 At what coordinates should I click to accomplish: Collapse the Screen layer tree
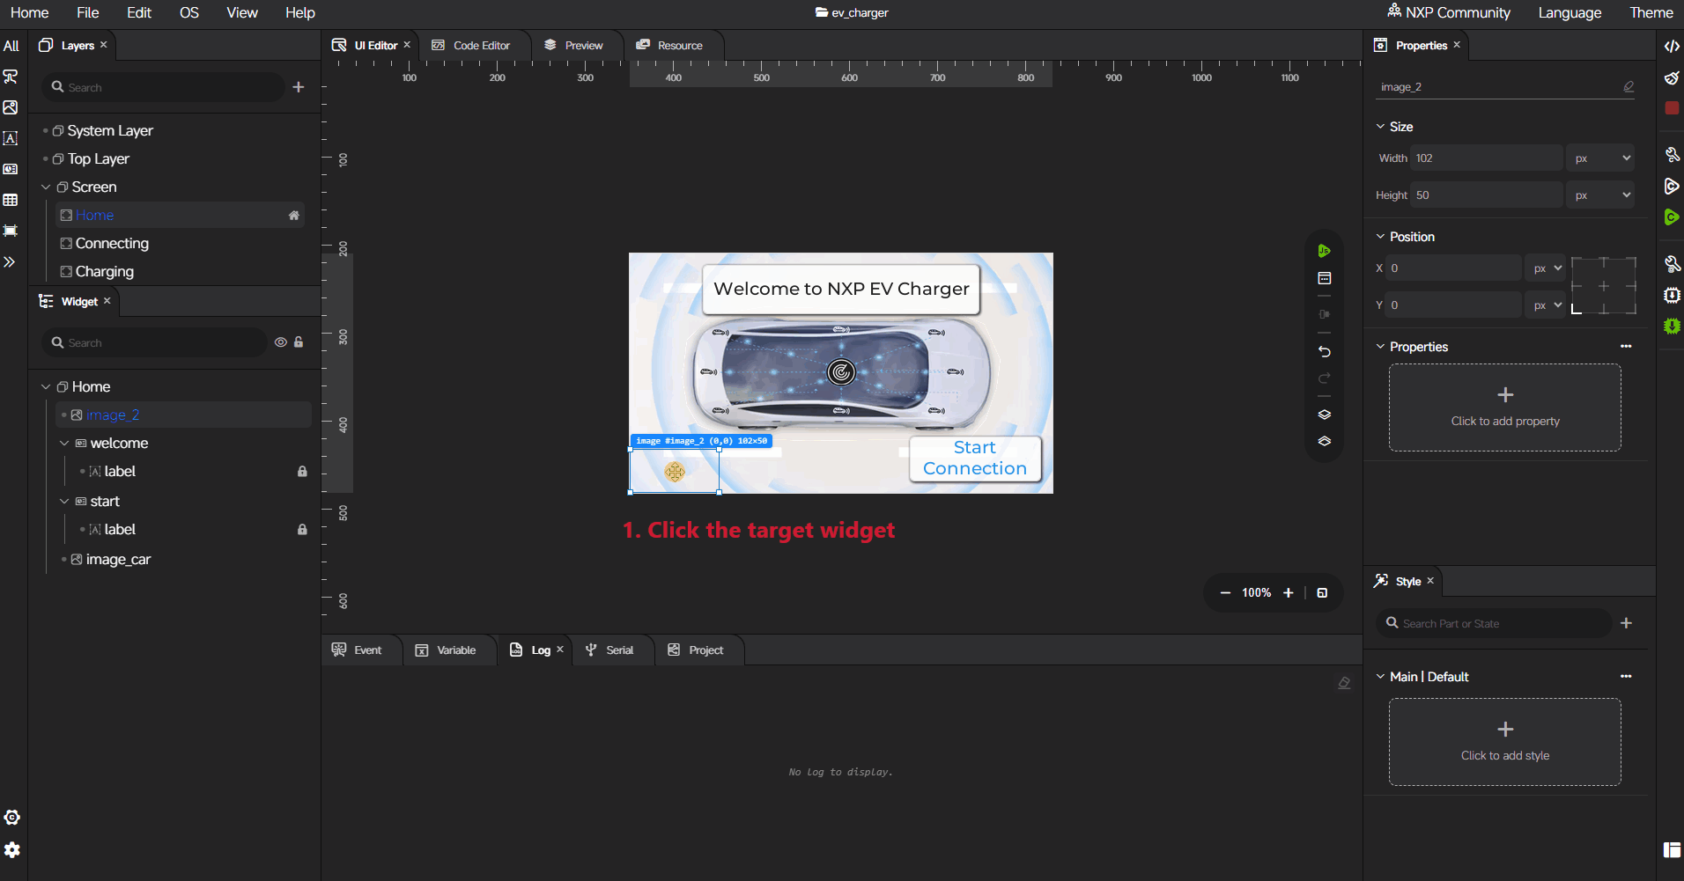(46, 187)
